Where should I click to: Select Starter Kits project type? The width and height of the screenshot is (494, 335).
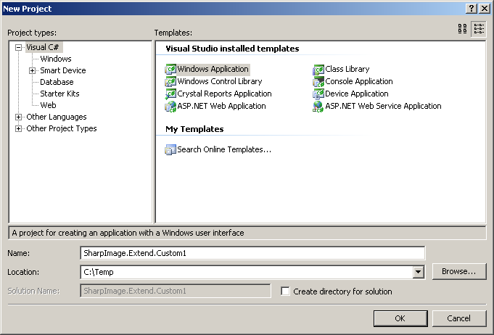tap(59, 94)
